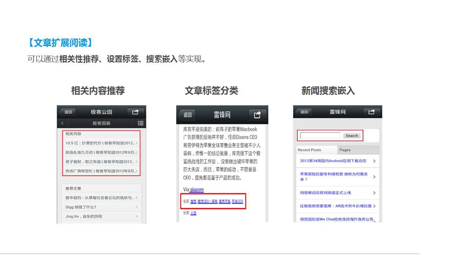
Task: Open the list-view icon right of 极客观察
Action: pos(141,123)
